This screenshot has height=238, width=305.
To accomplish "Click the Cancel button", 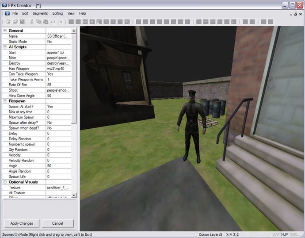I will [57, 223].
